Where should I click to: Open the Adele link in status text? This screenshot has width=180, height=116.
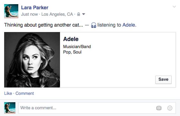click(x=129, y=25)
